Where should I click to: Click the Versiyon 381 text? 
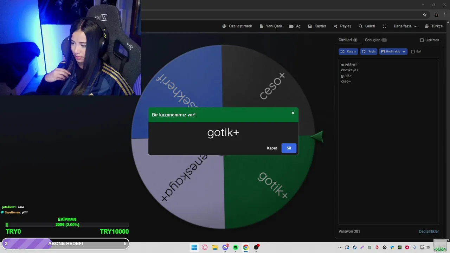pyautogui.click(x=349, y=231)
